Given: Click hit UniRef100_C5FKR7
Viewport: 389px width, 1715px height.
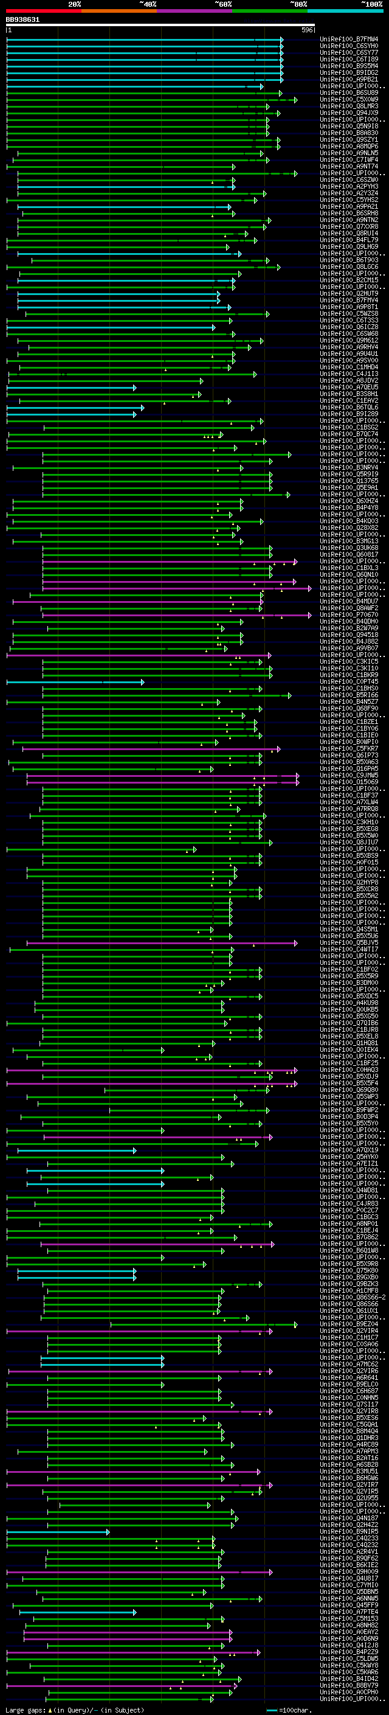Looking at the screenshot, I should (349, 748).
